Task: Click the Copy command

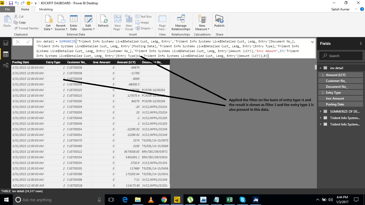Action: pyautogui.click(x=20, y=22)
